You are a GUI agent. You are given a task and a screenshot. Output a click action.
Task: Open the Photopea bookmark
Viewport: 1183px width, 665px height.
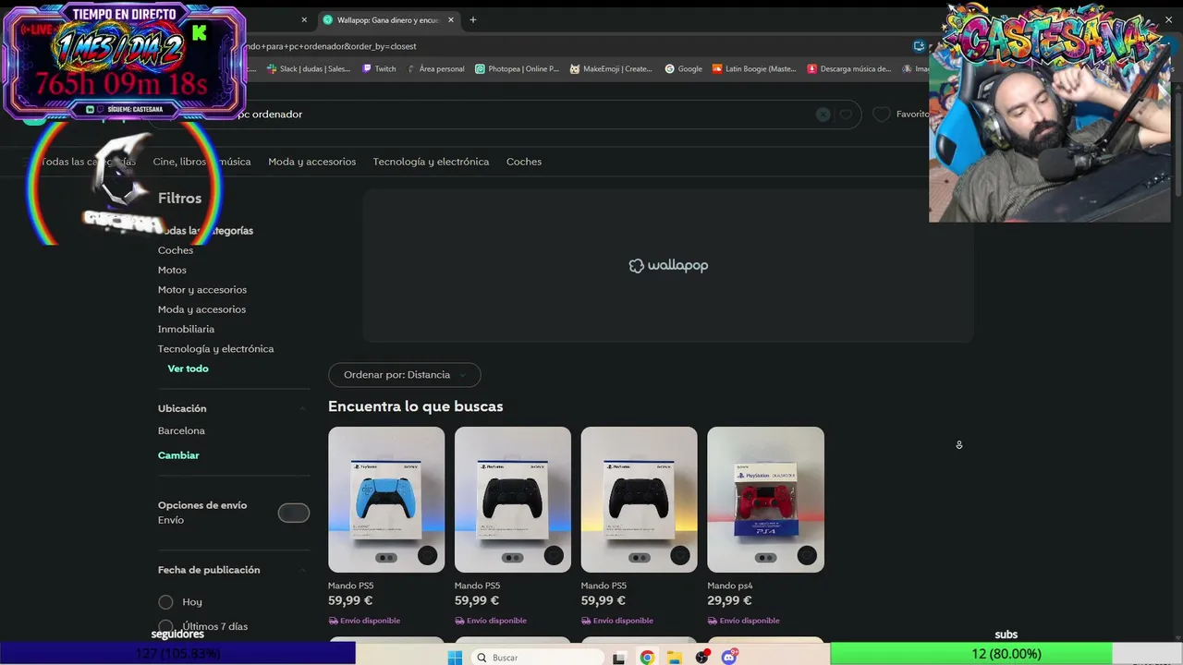click(517, 68)
